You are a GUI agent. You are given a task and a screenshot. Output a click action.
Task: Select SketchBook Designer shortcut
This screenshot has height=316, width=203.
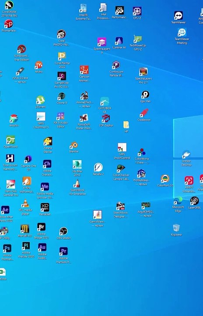[x=120, y=206]
